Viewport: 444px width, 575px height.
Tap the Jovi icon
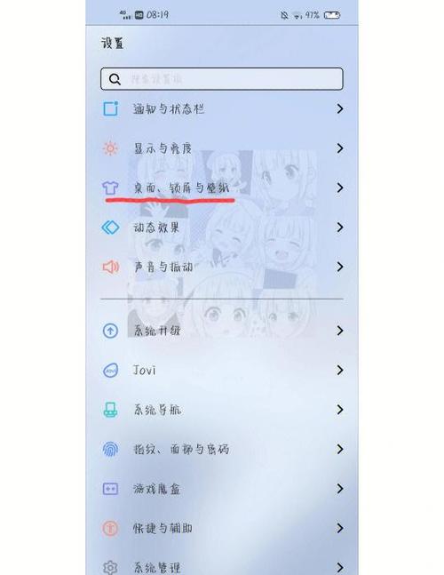tap(110, 371)
